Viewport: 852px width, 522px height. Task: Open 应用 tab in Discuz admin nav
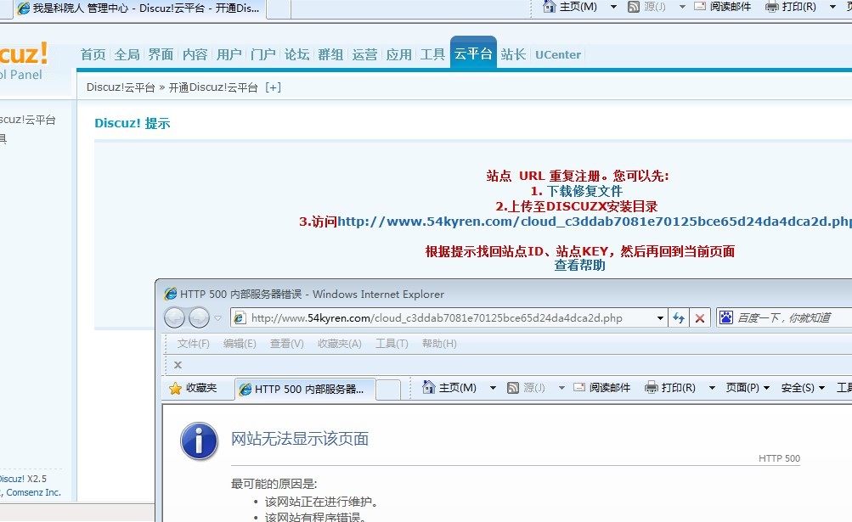pos(399,54)
